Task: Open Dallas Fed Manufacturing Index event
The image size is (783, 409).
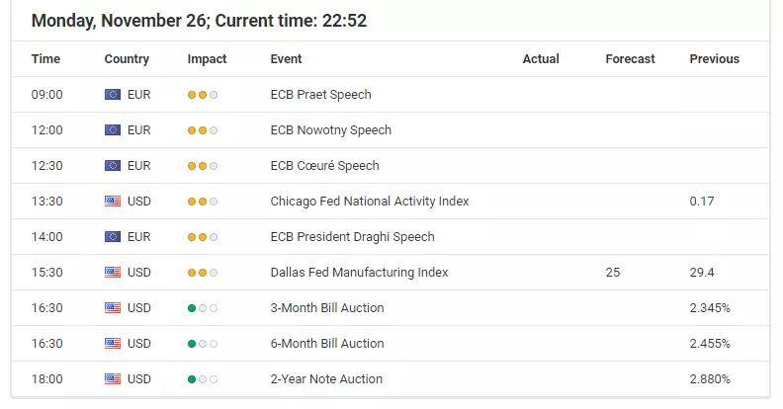Action: tap(359, 273)
